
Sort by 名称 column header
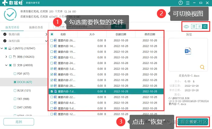coord(63,34)
